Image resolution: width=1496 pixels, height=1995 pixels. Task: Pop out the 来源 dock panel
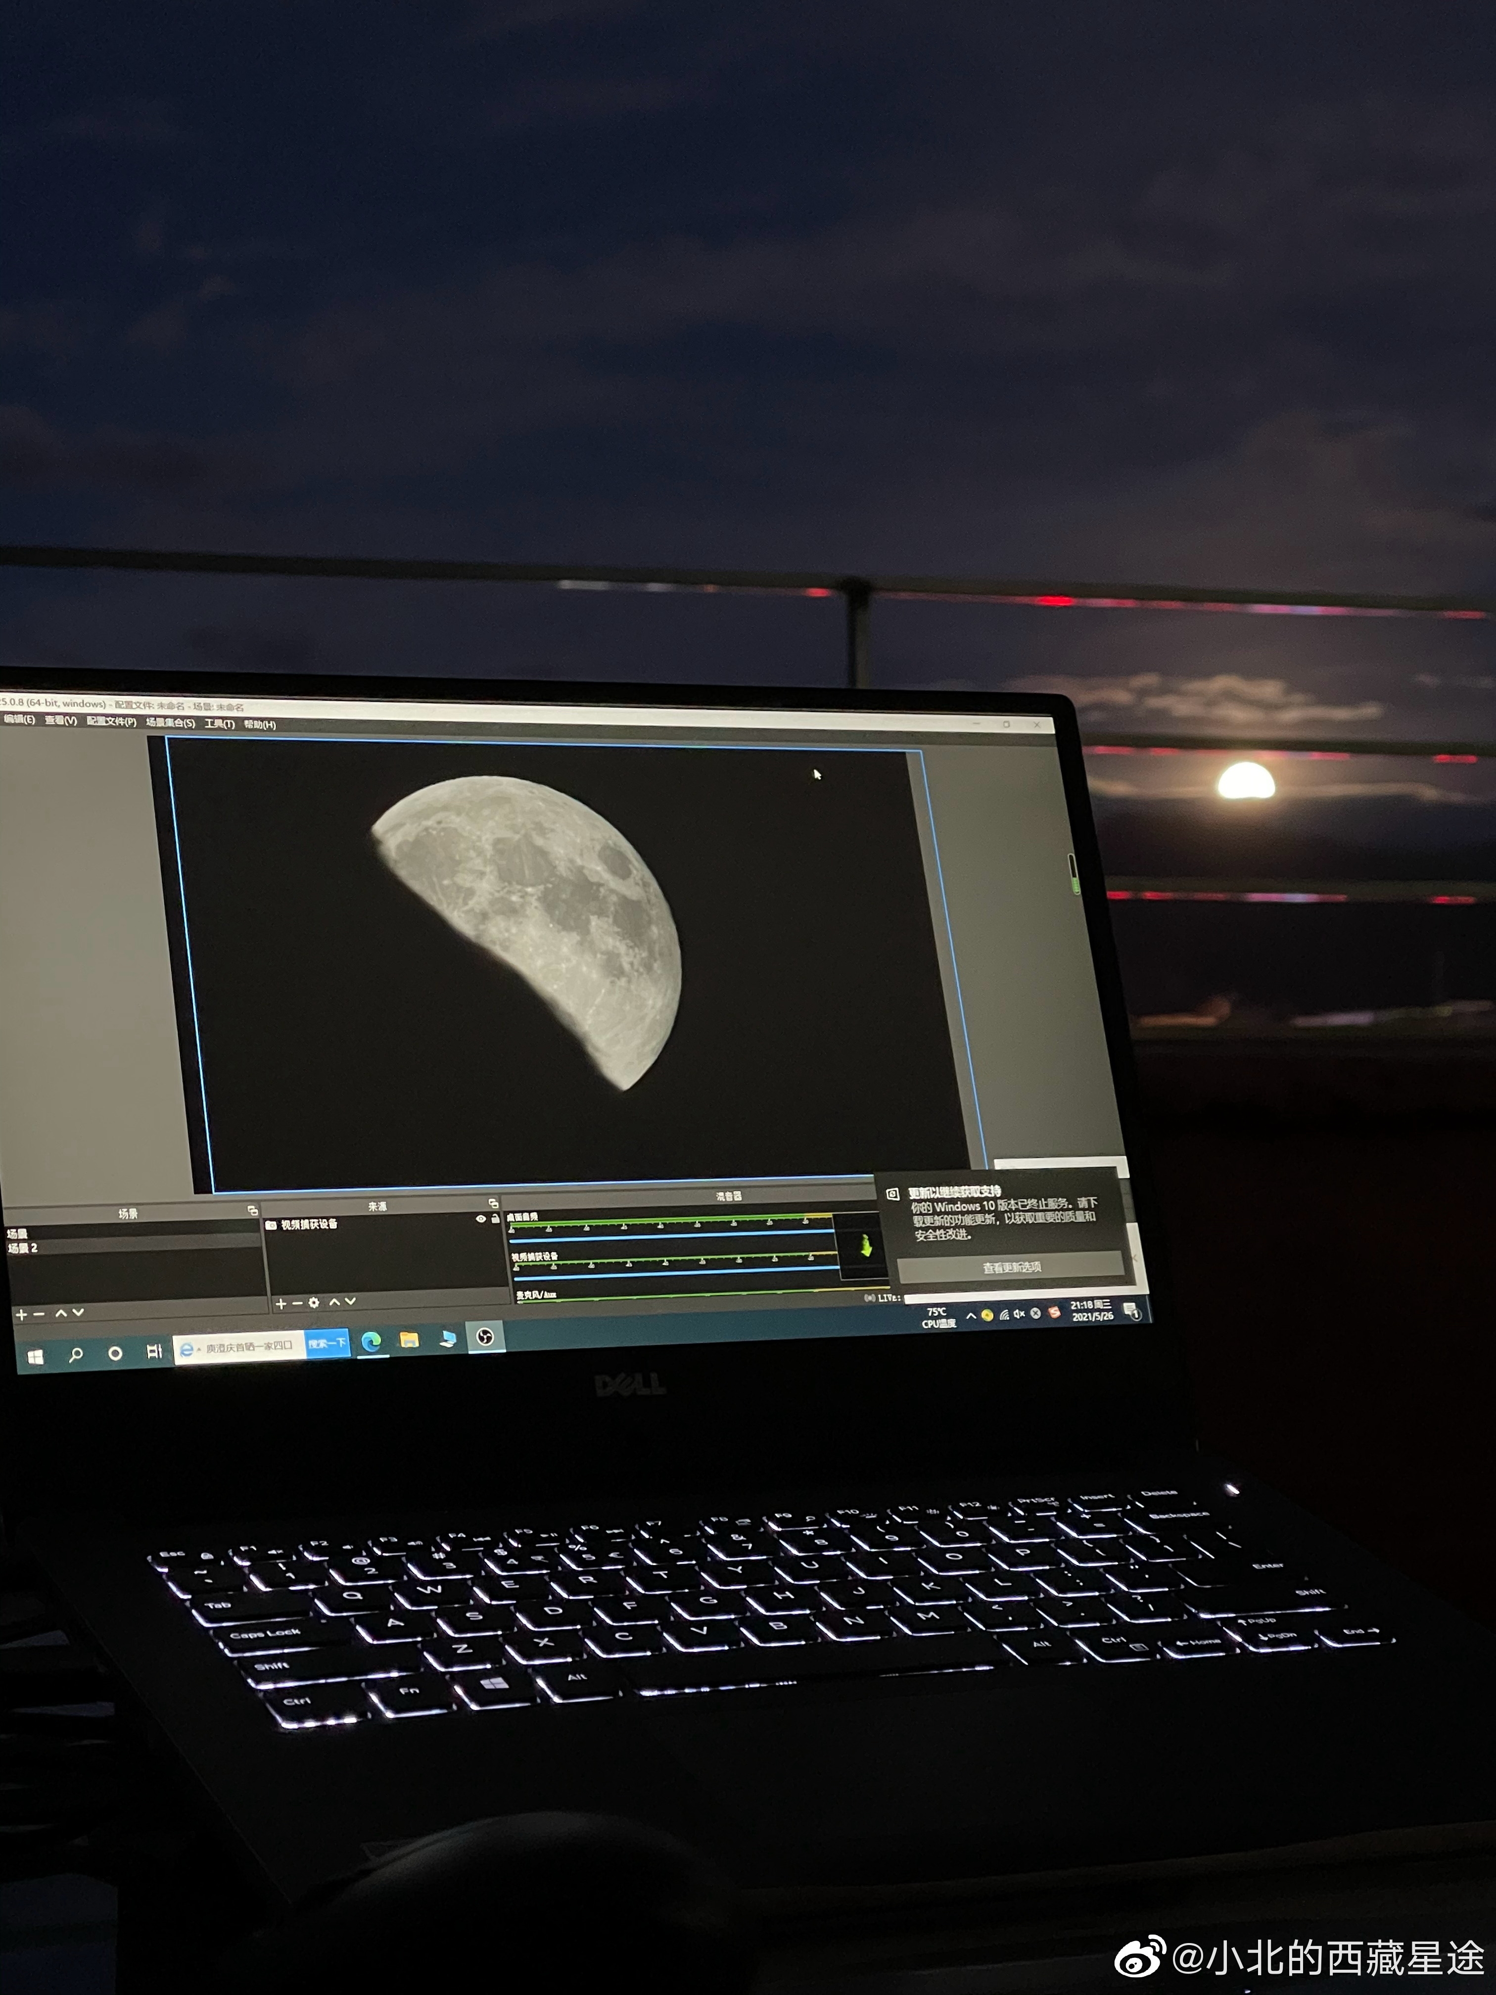[493, 1203]
